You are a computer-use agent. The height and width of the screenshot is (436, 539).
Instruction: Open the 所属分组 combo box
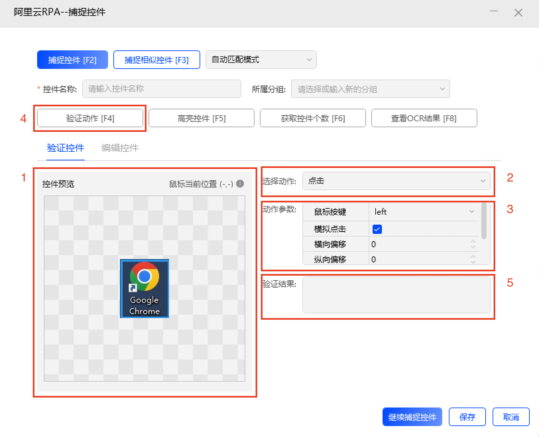click(370, 89)
